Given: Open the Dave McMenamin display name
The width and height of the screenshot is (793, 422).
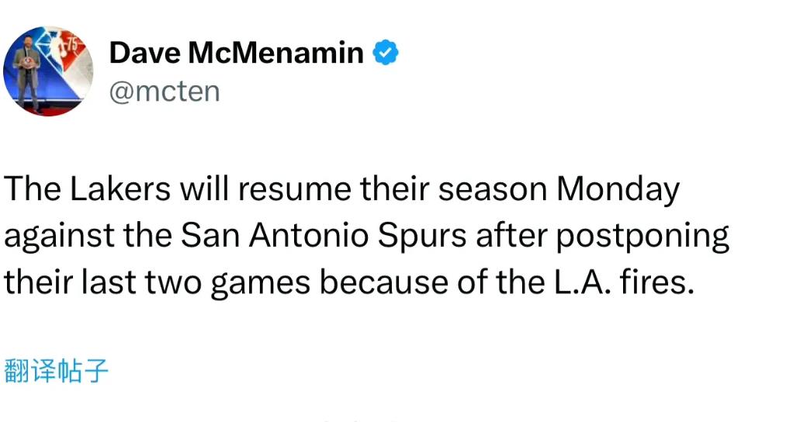Looking at the screenshot, I should tap(236, 53).
